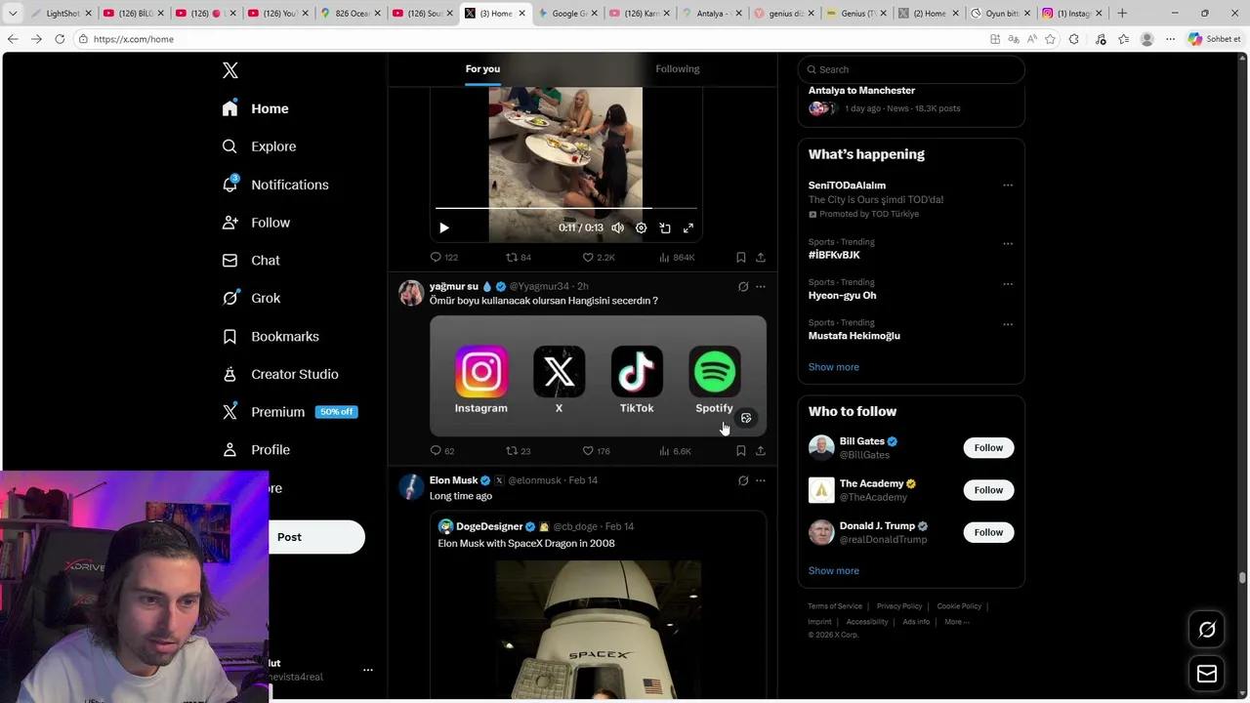Viewport: 1250px width, 703px height.
Task: Bookmark the video post
Action: [741, 258]
